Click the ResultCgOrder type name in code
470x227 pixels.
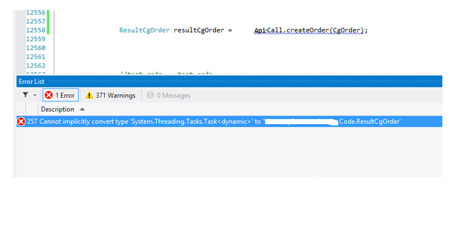[x=145, y=31]
